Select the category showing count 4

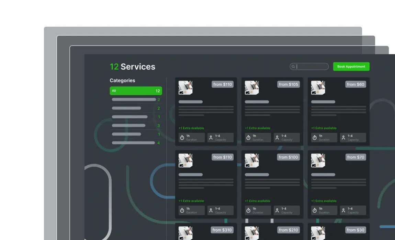(x=136, y=143)
